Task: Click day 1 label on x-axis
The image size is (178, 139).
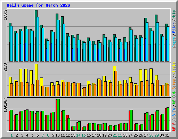Action: [11, 135]
